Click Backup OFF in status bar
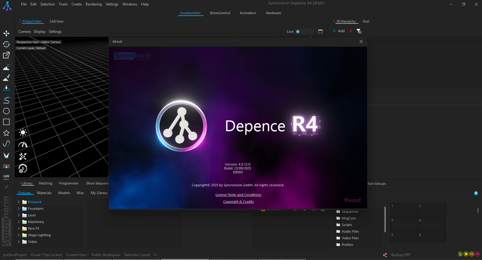Screen dimensions: 482x260 pos(401,255)
